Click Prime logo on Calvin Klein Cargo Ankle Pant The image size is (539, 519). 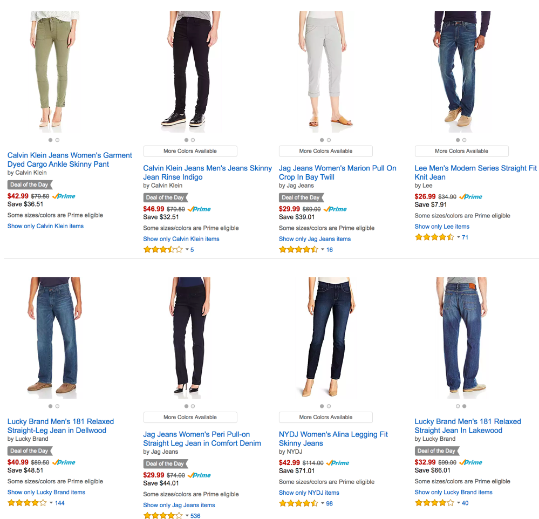click(64, 196)
